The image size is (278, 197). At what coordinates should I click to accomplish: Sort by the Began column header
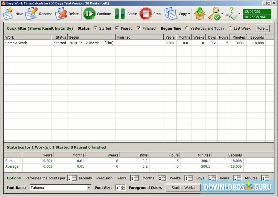(91, 37)
